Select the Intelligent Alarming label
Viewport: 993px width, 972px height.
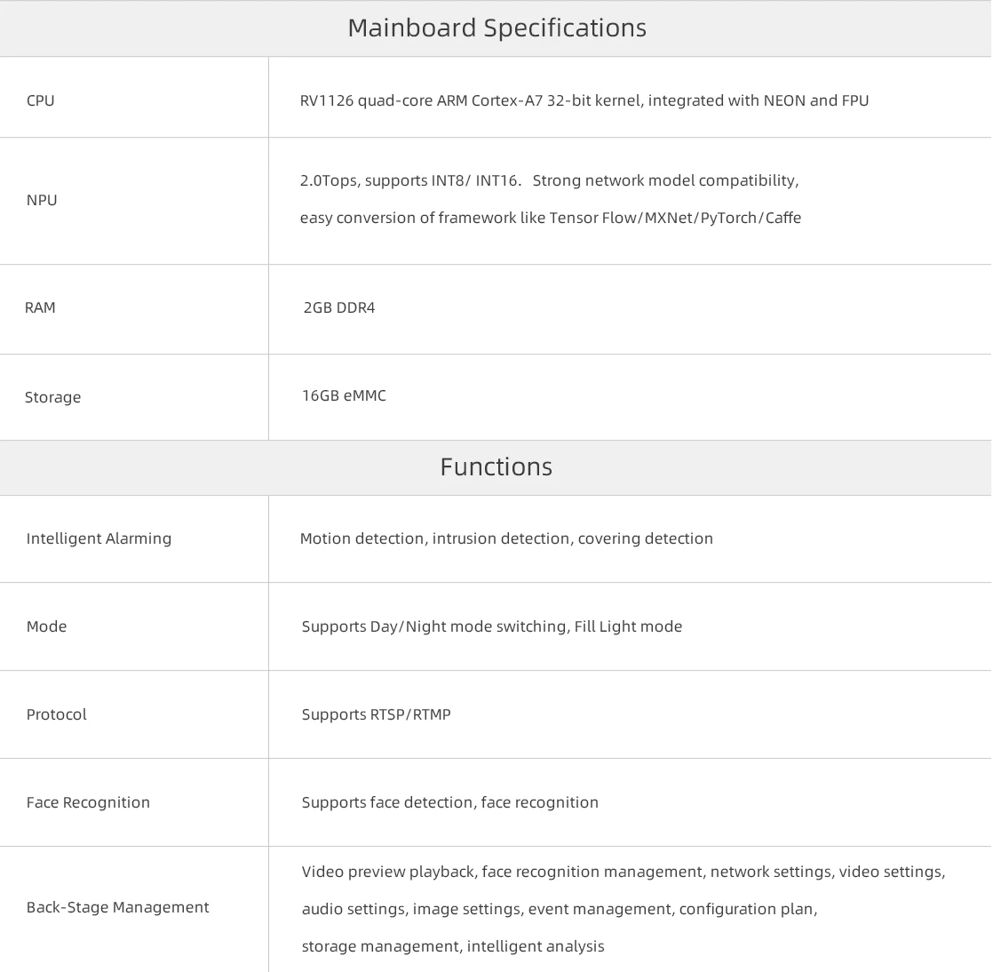click(x=99, y=538)
